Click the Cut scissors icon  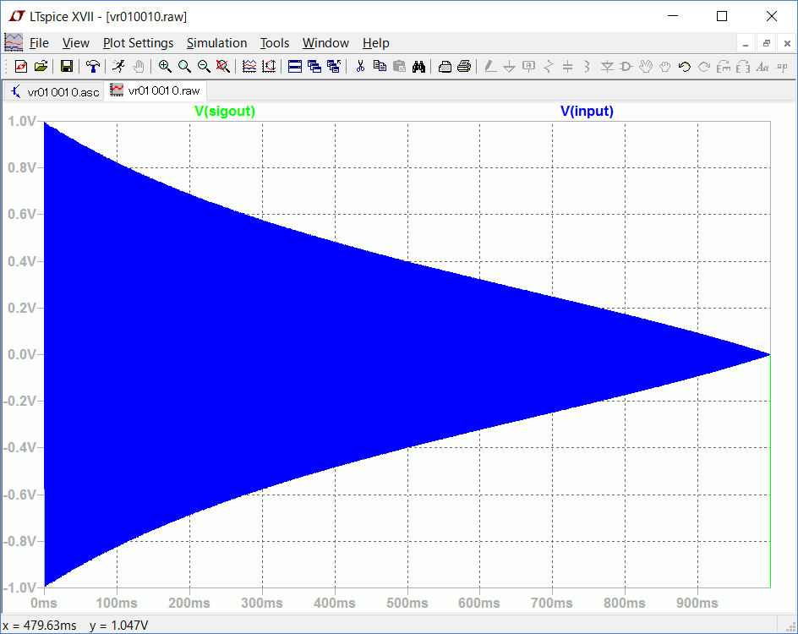coord(360,66)
